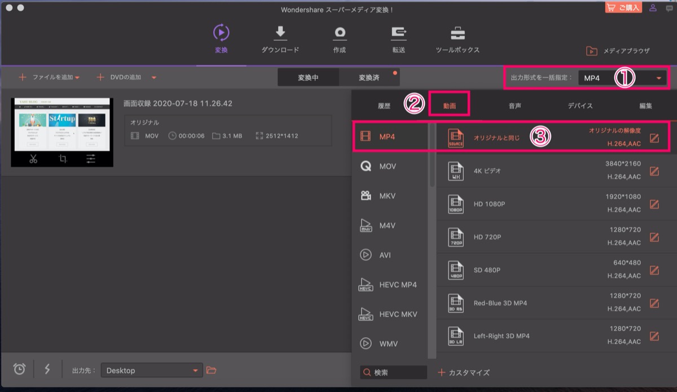Open the 履歴 format tab
Image resolution: width=677 pixels, height=392 pixels.
click(384, 106)
